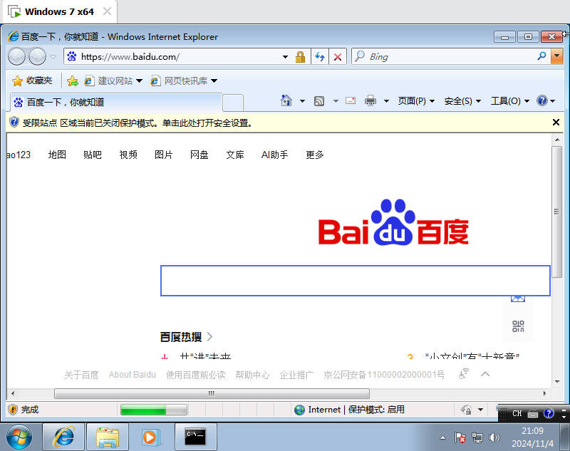This screenshot has width=570, height=451.
Task: Click the Print icon
Action: tap(370, 100)
